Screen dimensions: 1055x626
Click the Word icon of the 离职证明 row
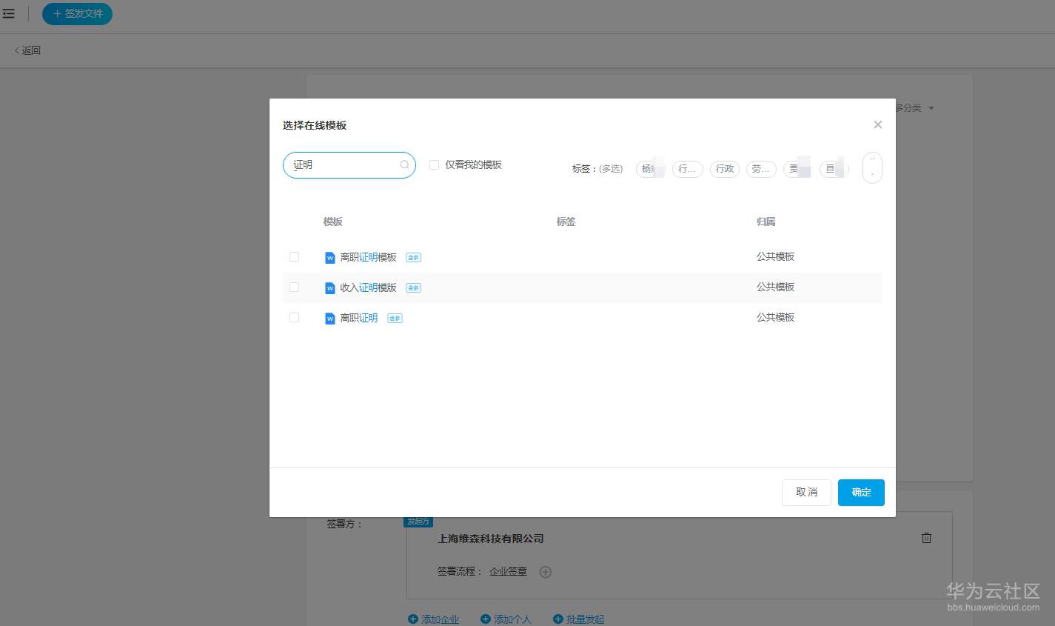pos(330,319)
